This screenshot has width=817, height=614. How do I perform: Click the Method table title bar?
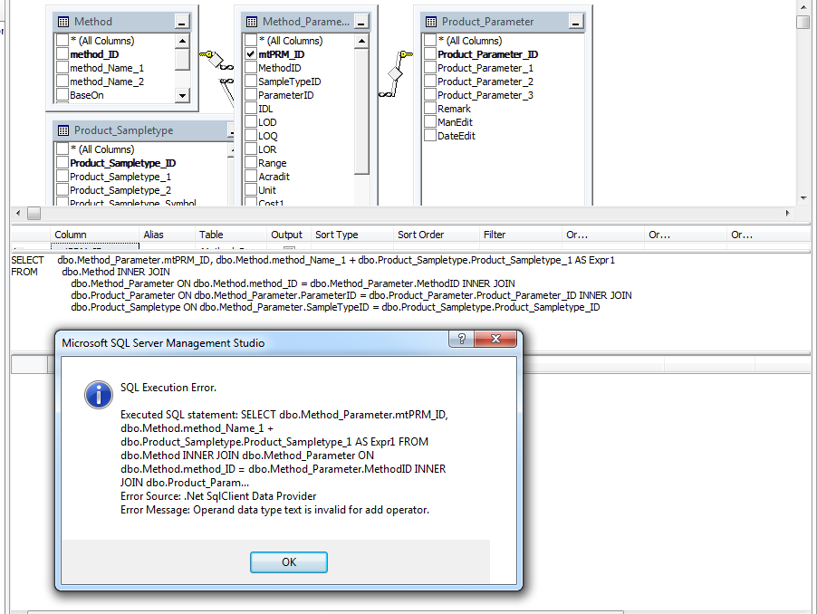pos(122,22)
